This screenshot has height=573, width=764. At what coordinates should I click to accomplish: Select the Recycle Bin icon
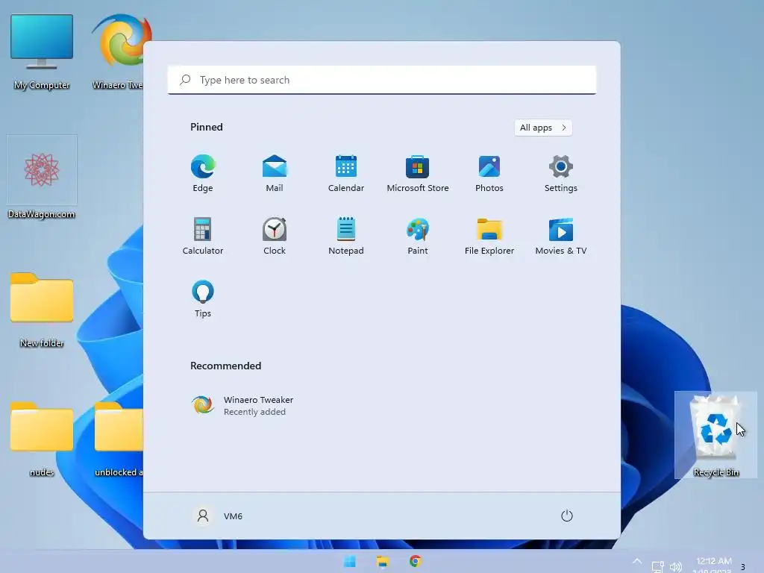(716, 435)
